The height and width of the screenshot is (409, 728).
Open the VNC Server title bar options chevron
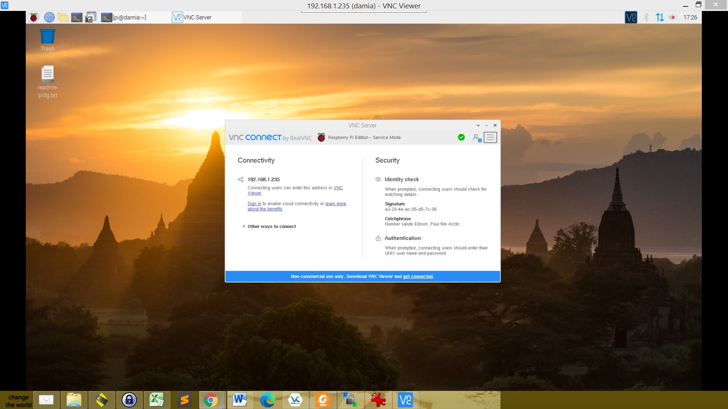(477, 125)
